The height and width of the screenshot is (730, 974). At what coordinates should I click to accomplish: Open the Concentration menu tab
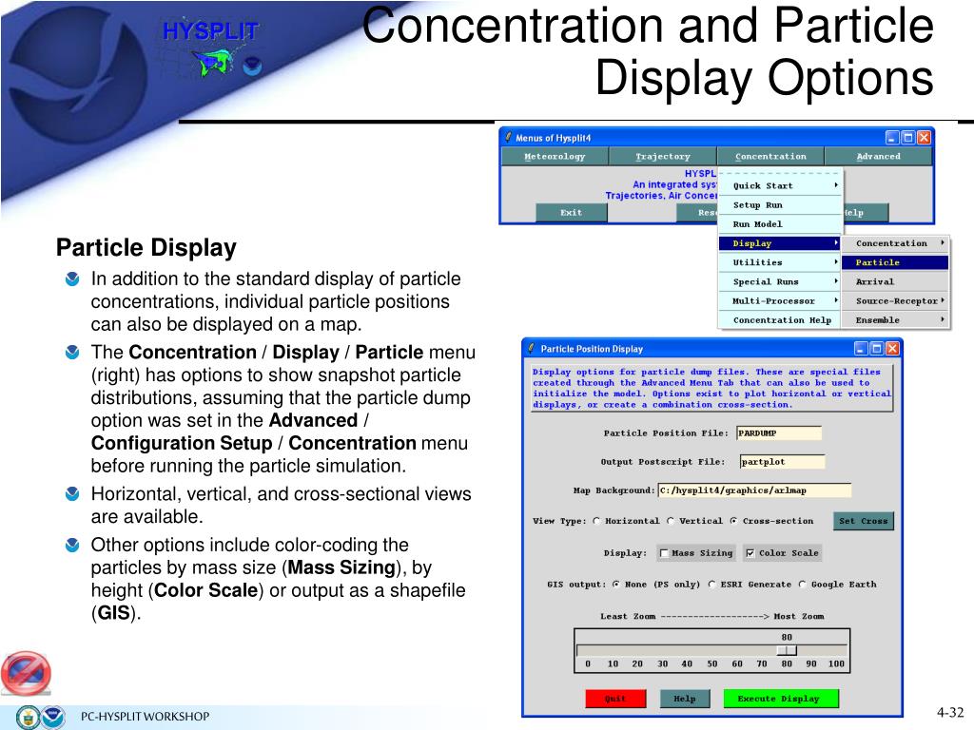pyautogui.click(x=770, y=157)
